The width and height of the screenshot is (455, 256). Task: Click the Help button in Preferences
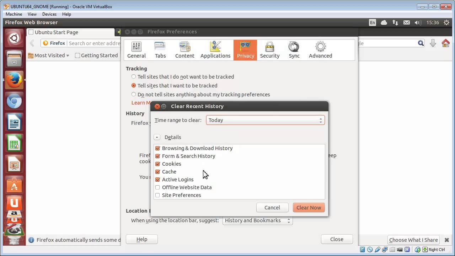click(x=142, y=239)
